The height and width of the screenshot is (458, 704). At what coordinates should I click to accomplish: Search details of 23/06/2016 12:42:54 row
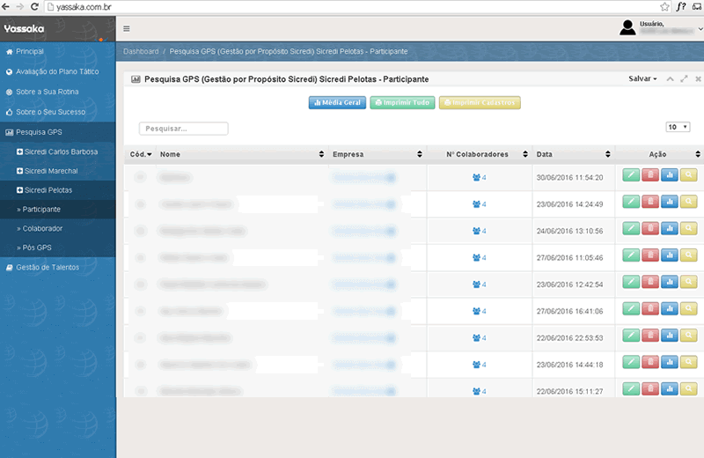[x=688, y=282]
